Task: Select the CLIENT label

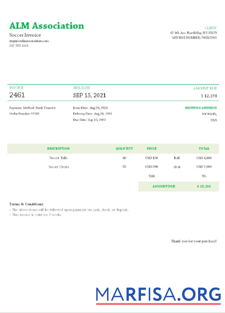Action: [210, 28]
